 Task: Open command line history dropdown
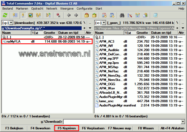183,122
